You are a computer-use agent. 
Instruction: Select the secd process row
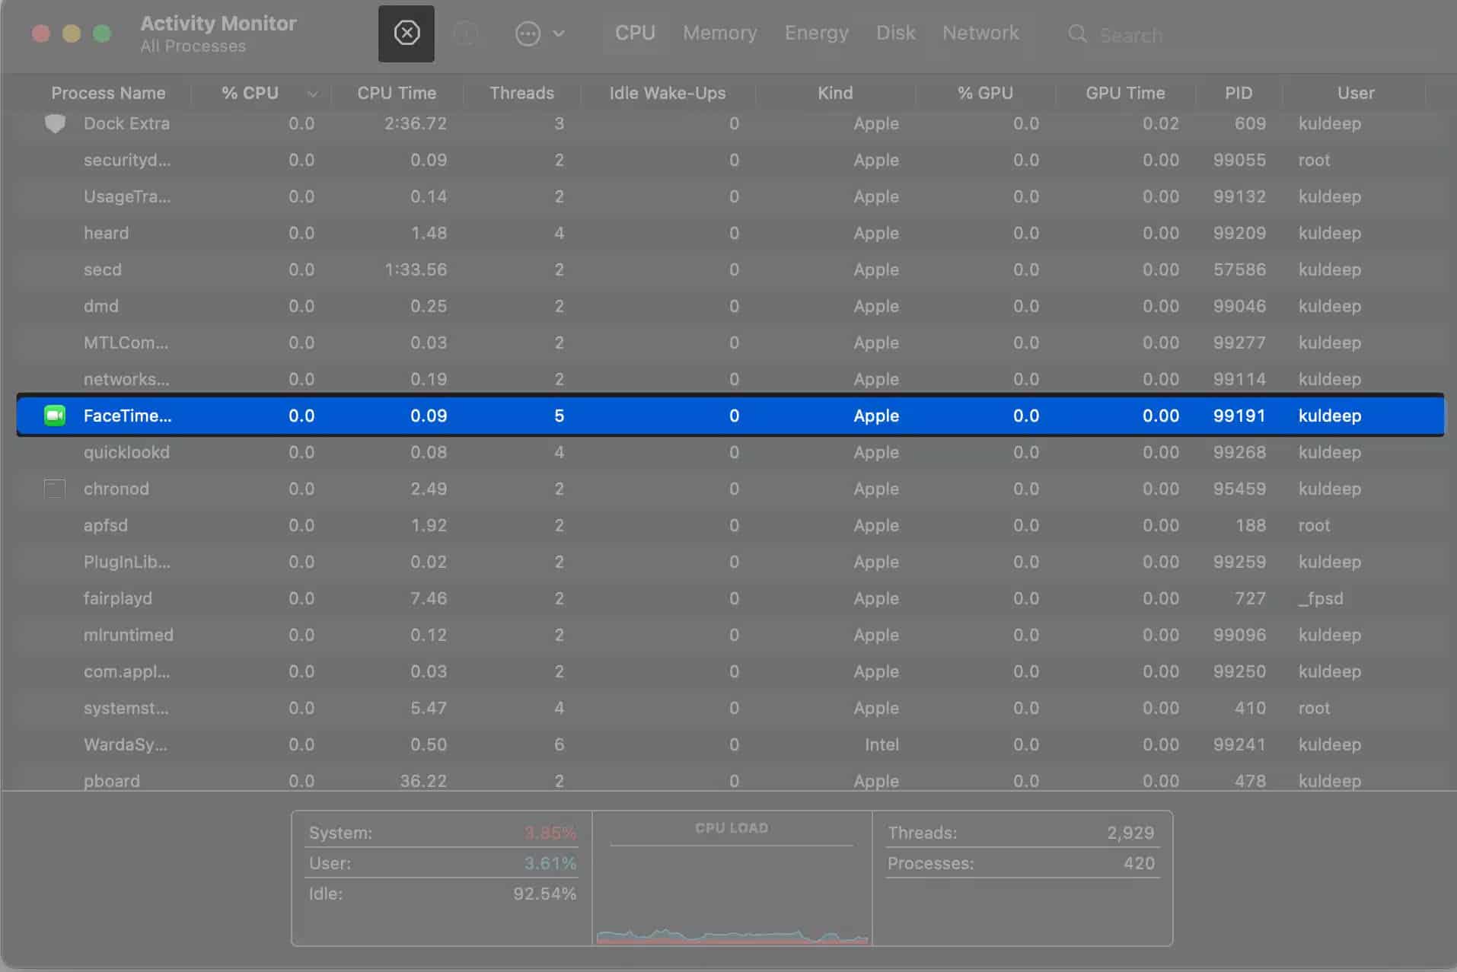tap(730, 269)
